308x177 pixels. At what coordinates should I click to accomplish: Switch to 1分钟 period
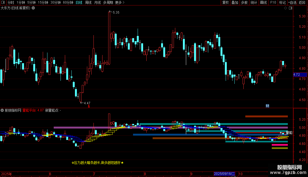point(21,2)
